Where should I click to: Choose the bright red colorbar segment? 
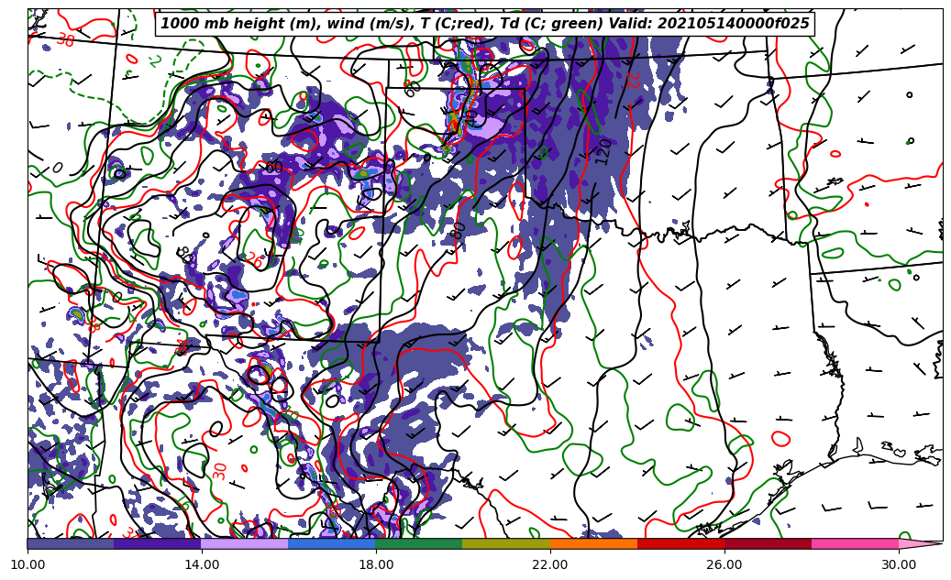(x=680, y=543)
